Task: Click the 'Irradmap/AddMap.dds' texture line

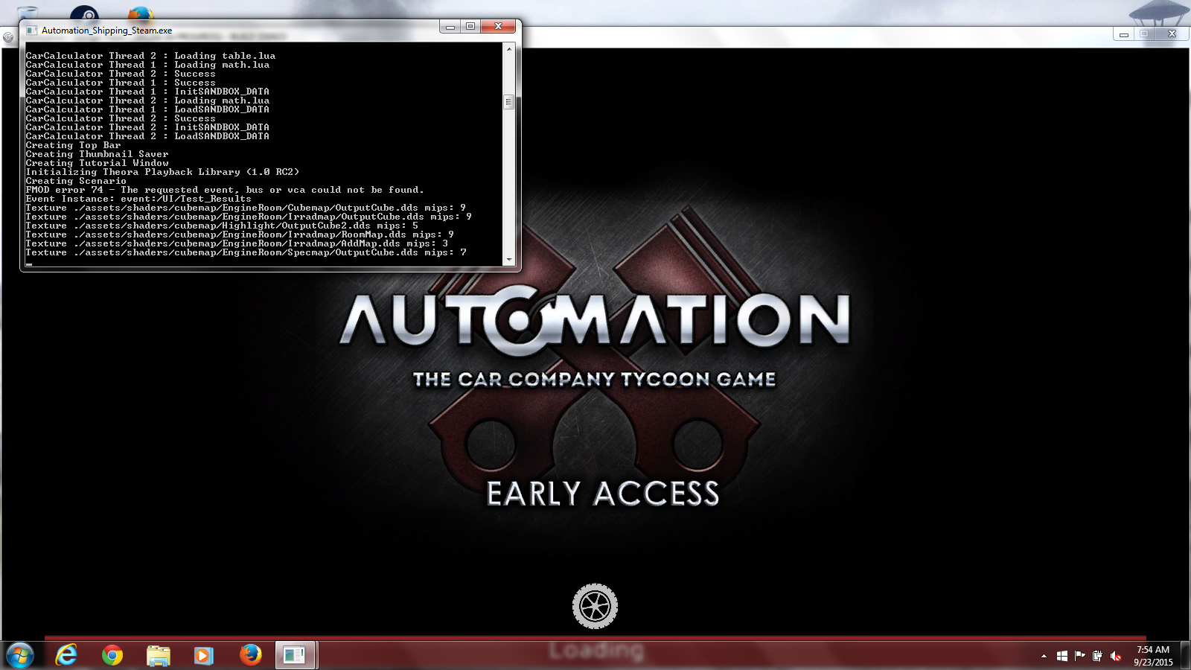Action: tap(237, 243)
